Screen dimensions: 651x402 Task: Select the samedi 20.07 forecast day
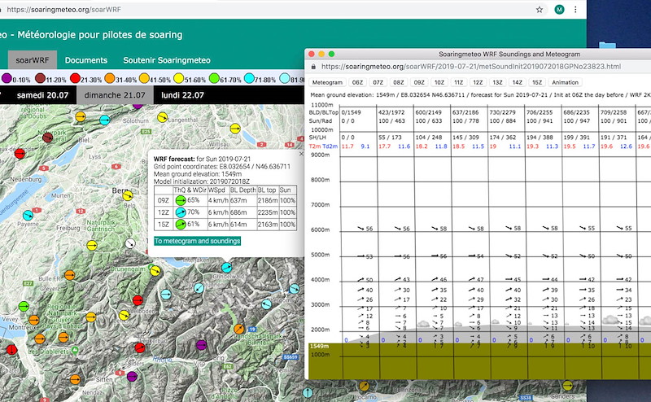[x=42, y=94]
